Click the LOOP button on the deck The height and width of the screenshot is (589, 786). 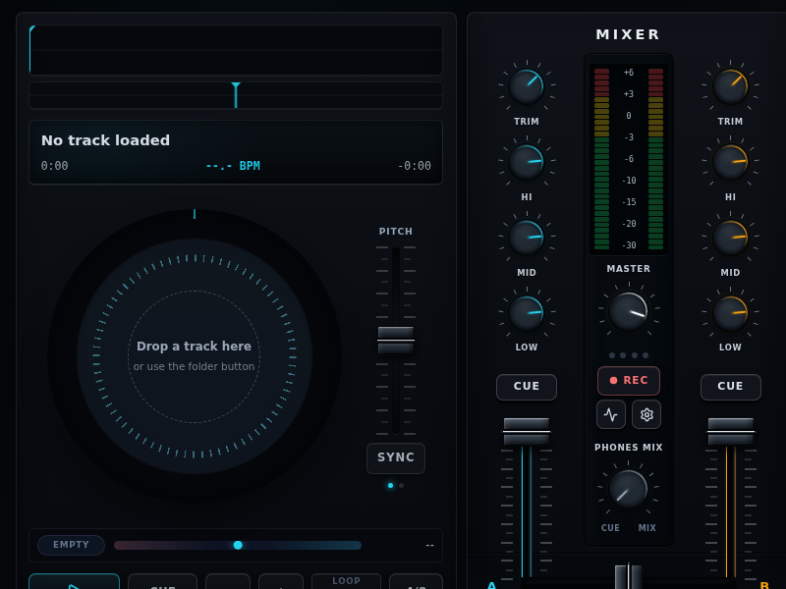click(346, 581)
